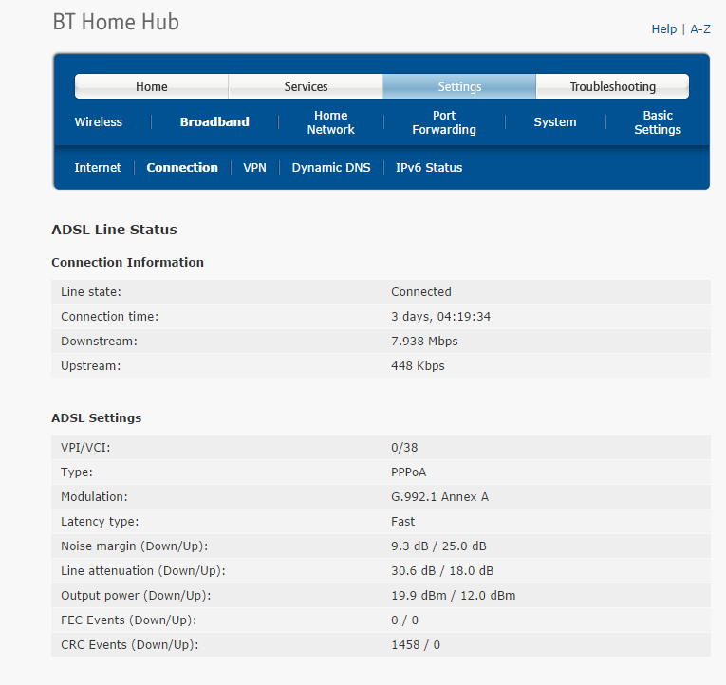Open the Troubleshooting tab
Image resolution: width=726 pixels, height=685 pixels.
point(612,86)
